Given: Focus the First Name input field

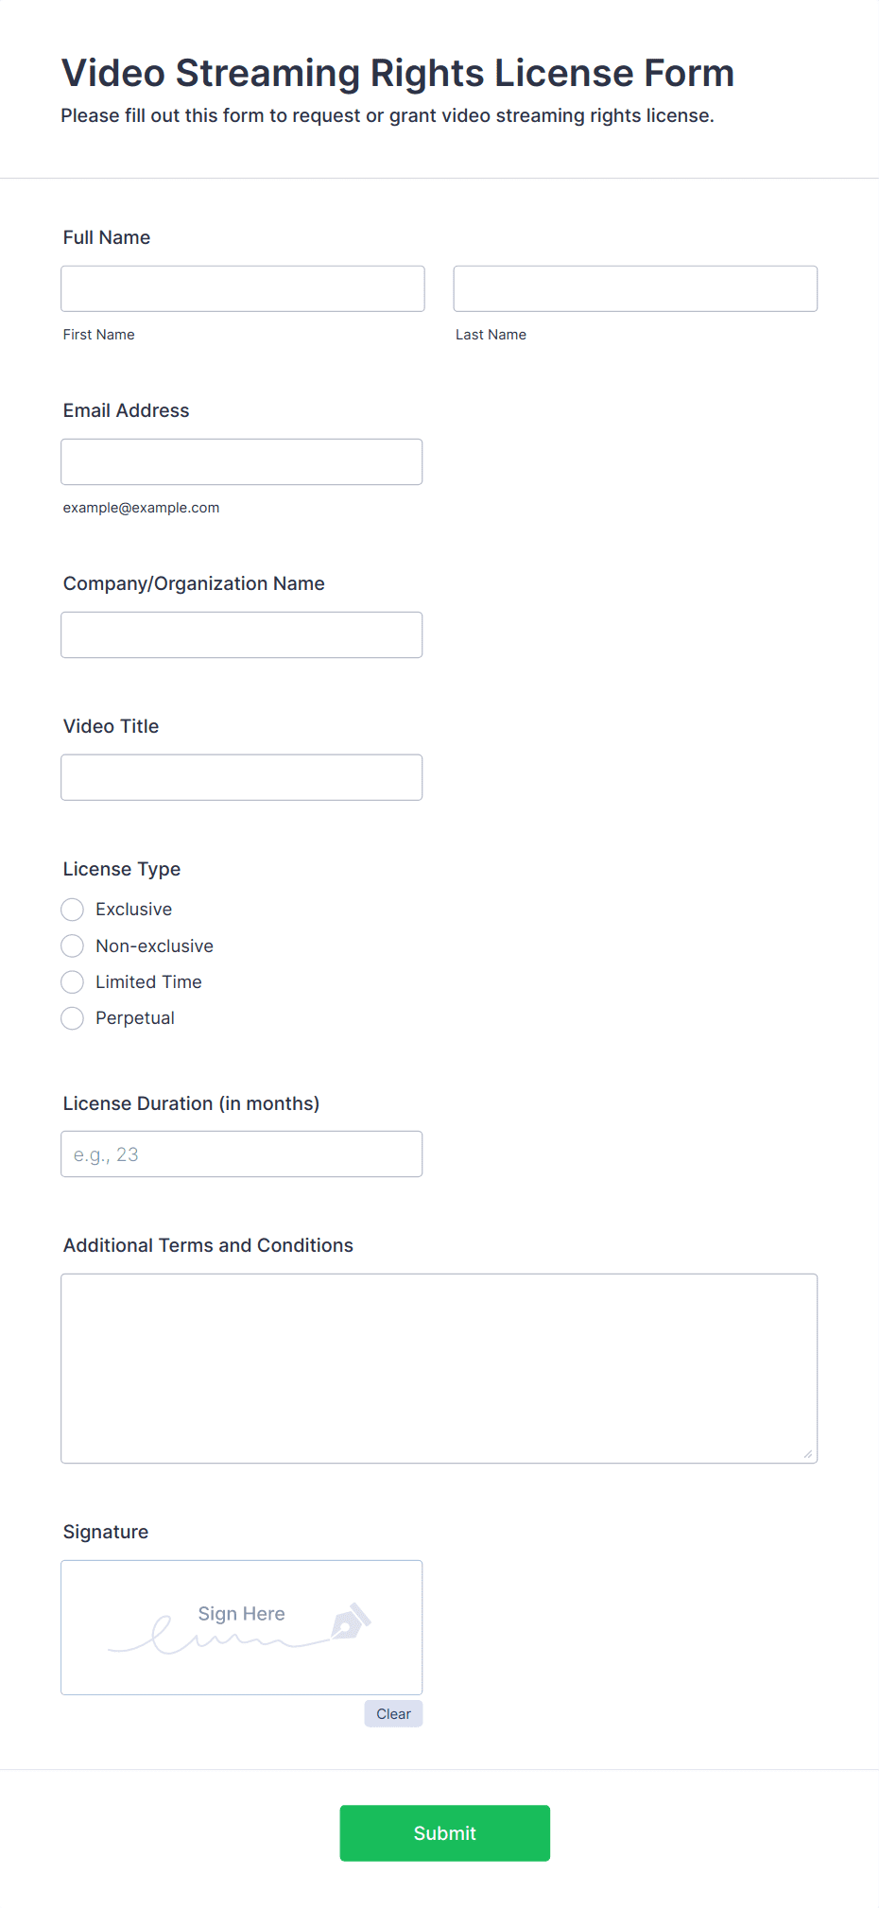Looking at the screenshot, I should click(243, 288).
